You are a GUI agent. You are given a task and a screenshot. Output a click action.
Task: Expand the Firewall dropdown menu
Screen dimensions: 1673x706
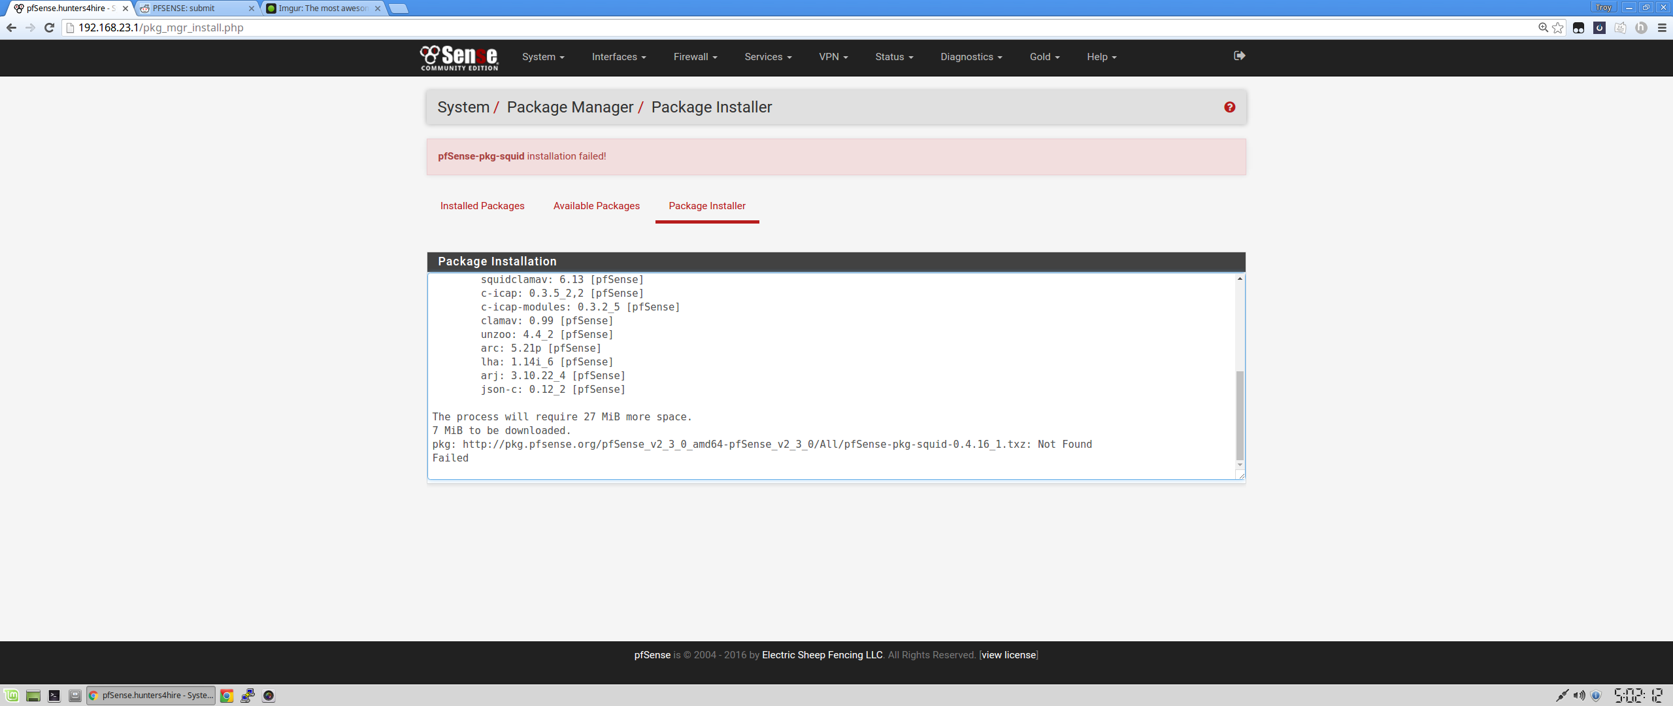click(x=695, y=57)
